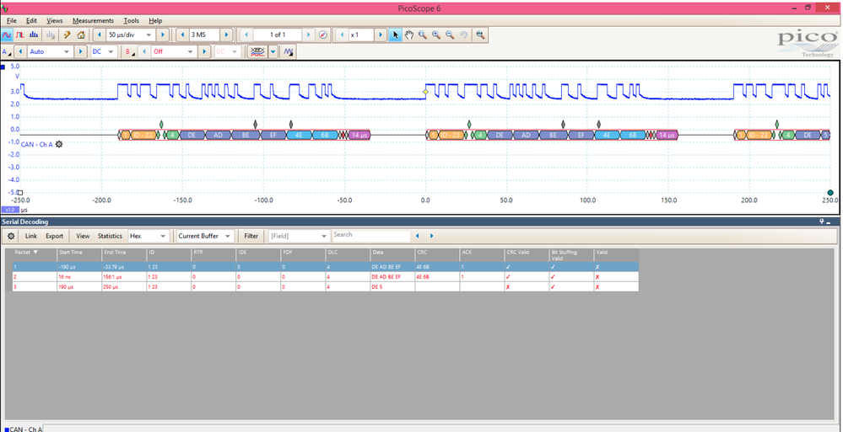Screen dimensions: 843x432
Task: Click the 1 of 1 buffer field
Action: (x=278, y=35)
